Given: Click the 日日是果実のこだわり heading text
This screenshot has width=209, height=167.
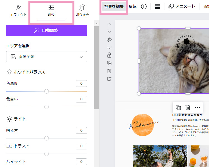Looking at the screenshot, I should 187,115.
